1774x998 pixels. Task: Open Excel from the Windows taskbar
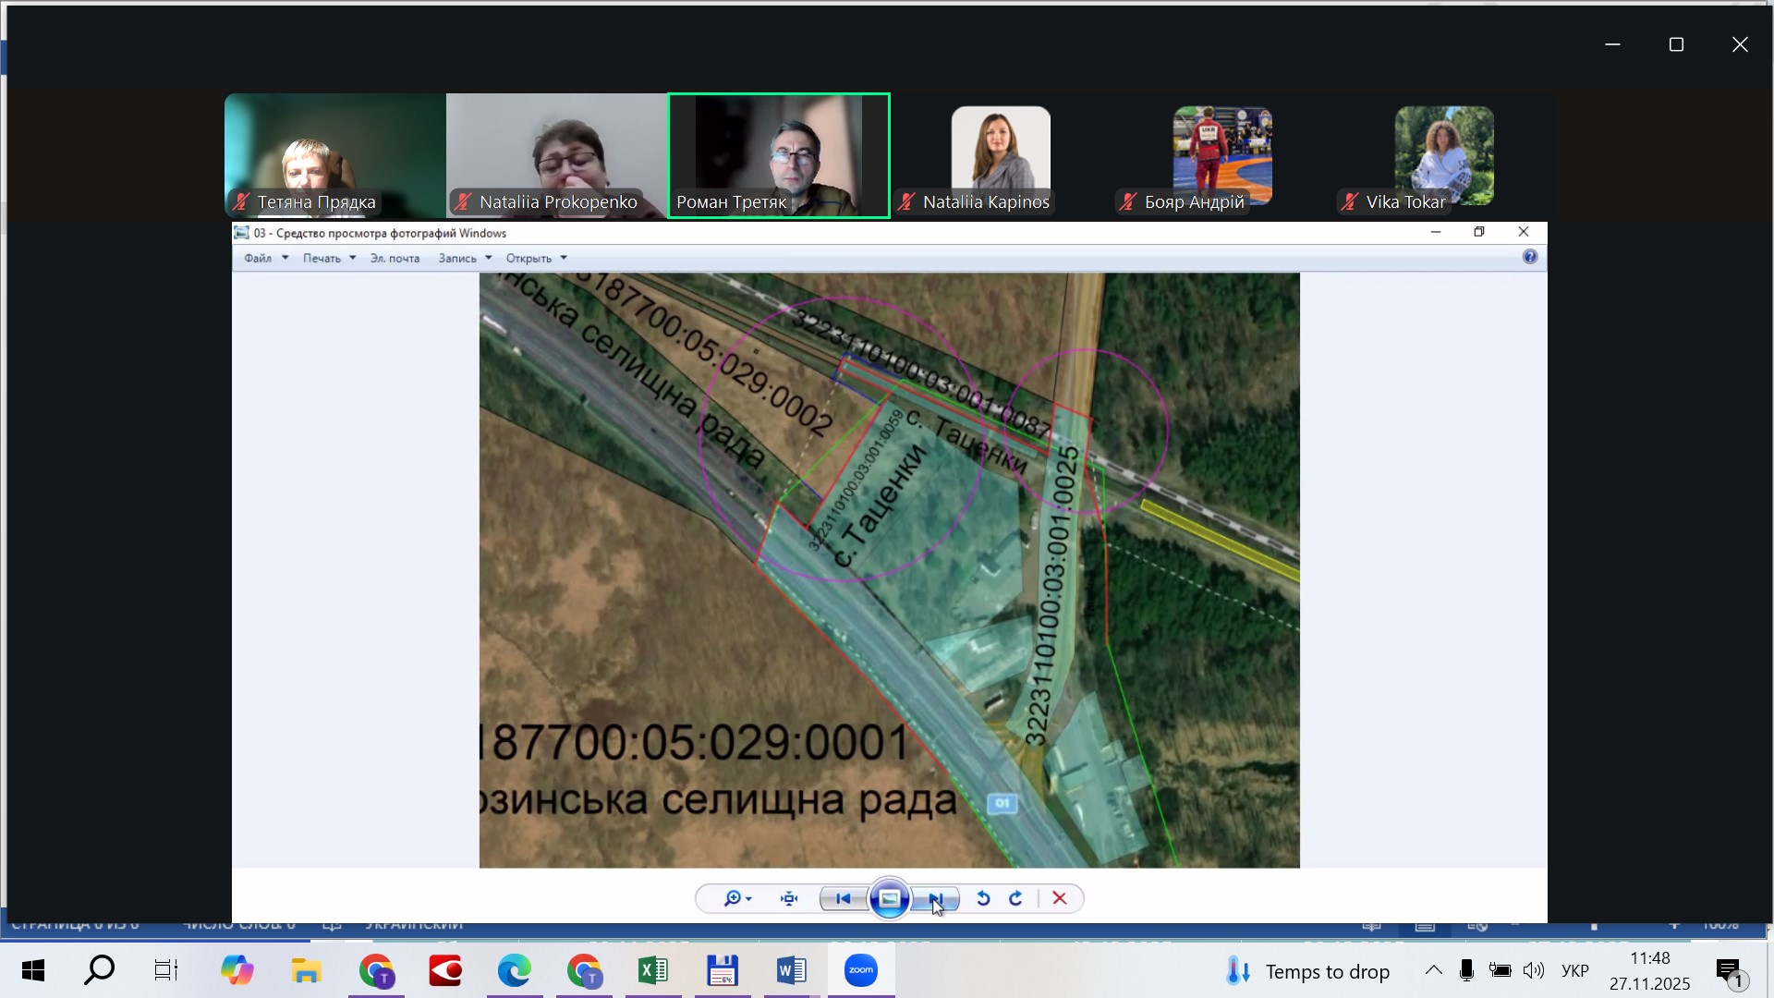pyautogui.click(x=653, y=970)
